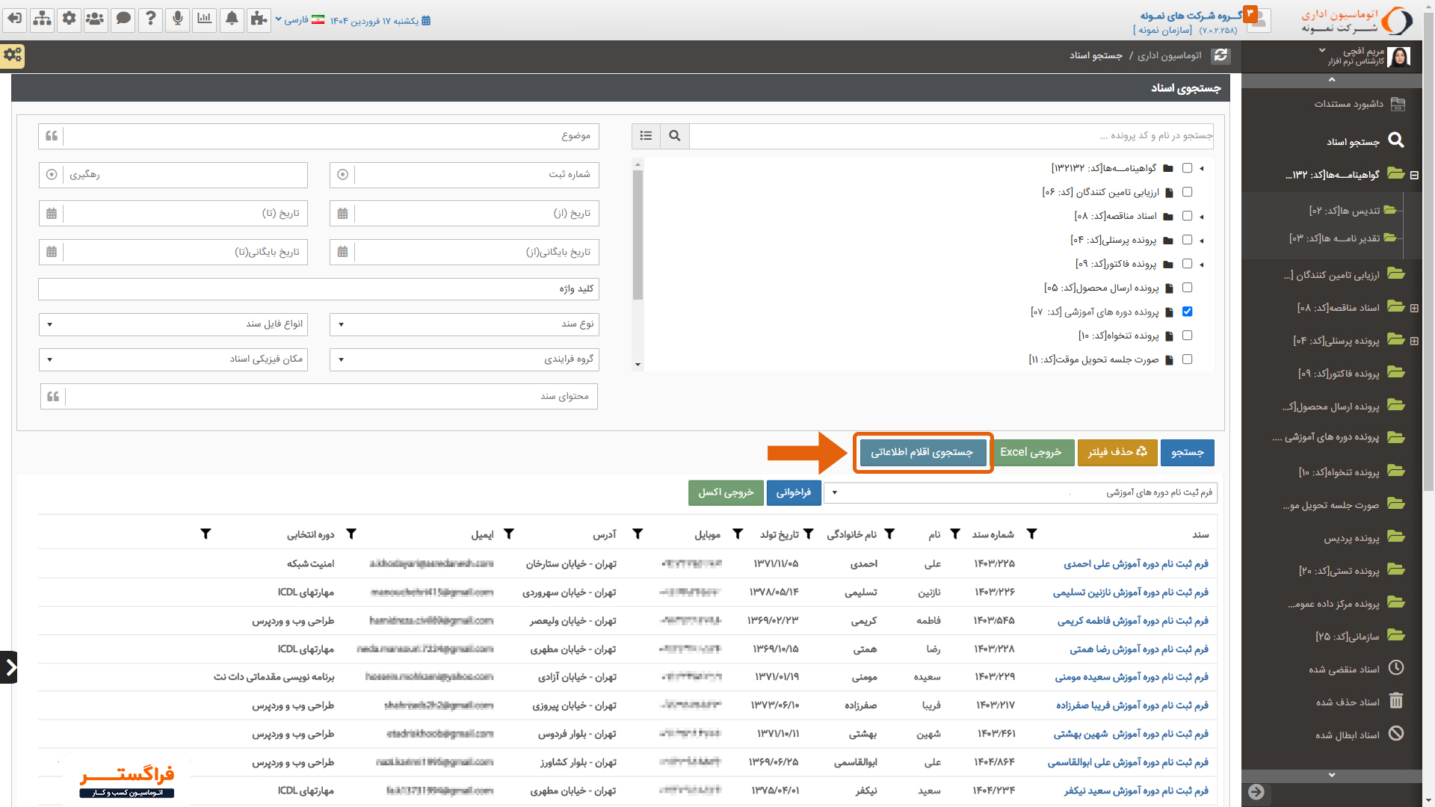Screen dimensions: 1435x807
Task: Activate the microphone icon
Action: tap(177, 20)
